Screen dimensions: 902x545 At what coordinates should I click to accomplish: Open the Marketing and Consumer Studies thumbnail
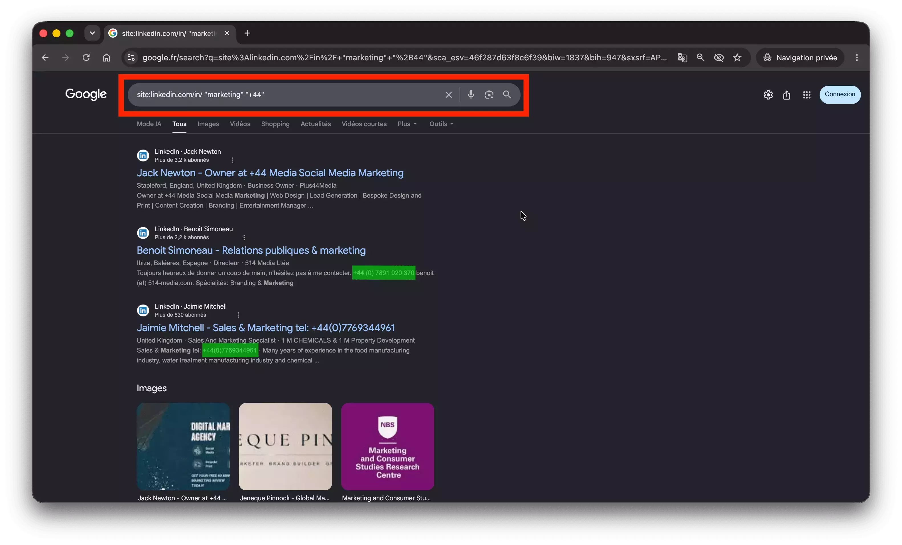point(387,446)
